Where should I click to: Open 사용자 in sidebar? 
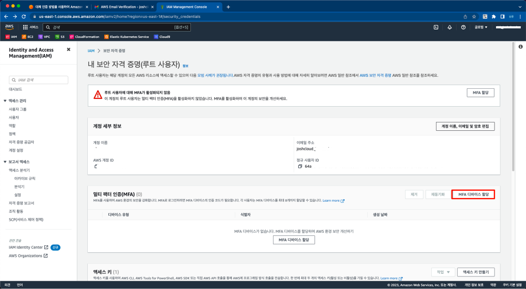point(14,117)
